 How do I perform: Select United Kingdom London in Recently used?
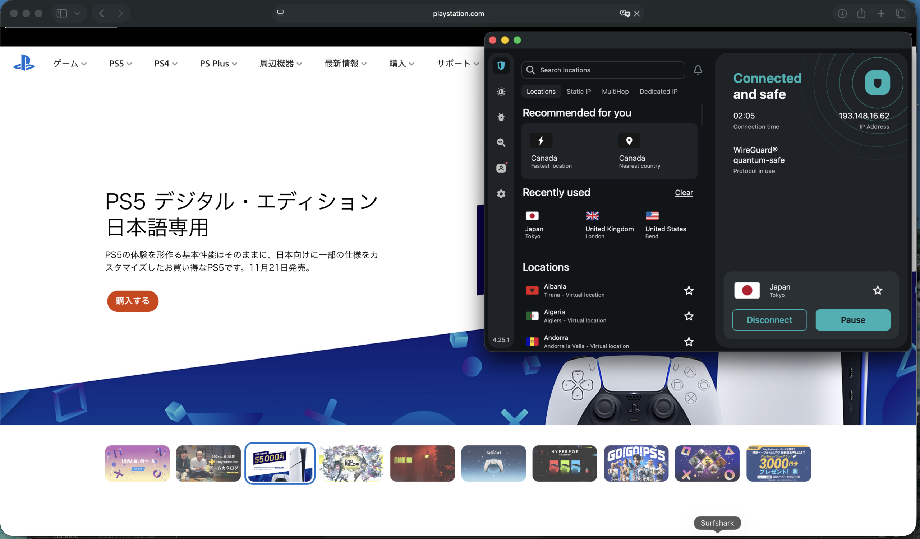[x=609, y=225]
